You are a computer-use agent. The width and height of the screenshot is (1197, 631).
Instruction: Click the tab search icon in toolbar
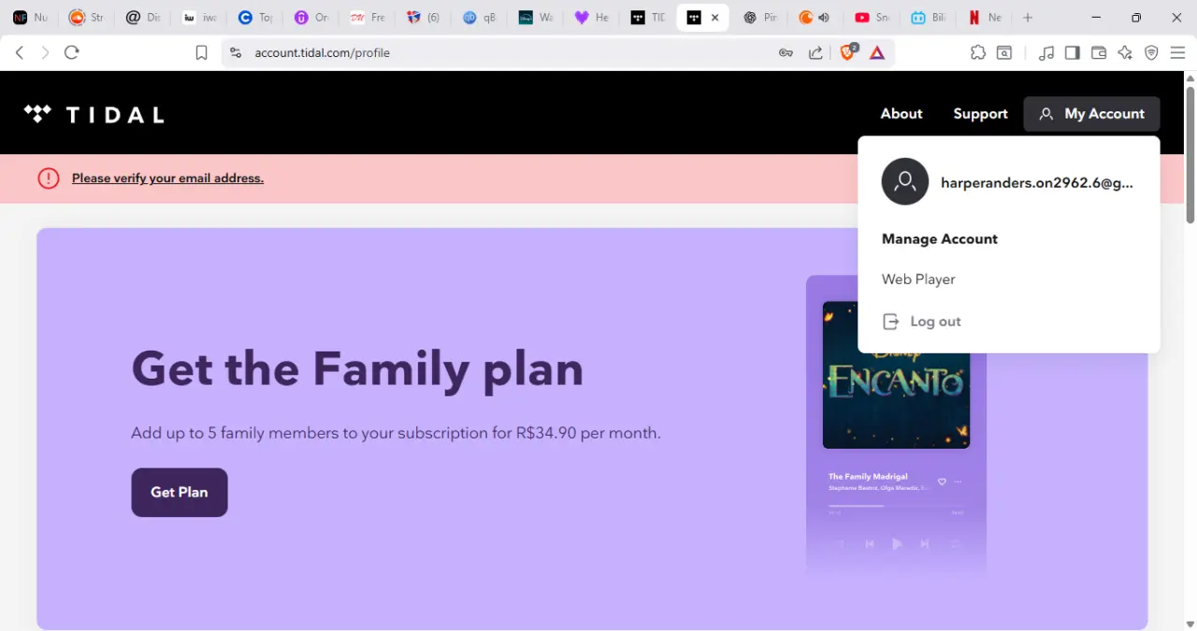point(1004,53)
